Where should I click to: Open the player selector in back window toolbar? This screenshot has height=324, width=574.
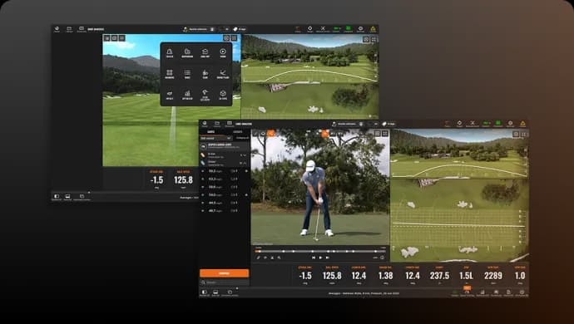pos(199,29)
